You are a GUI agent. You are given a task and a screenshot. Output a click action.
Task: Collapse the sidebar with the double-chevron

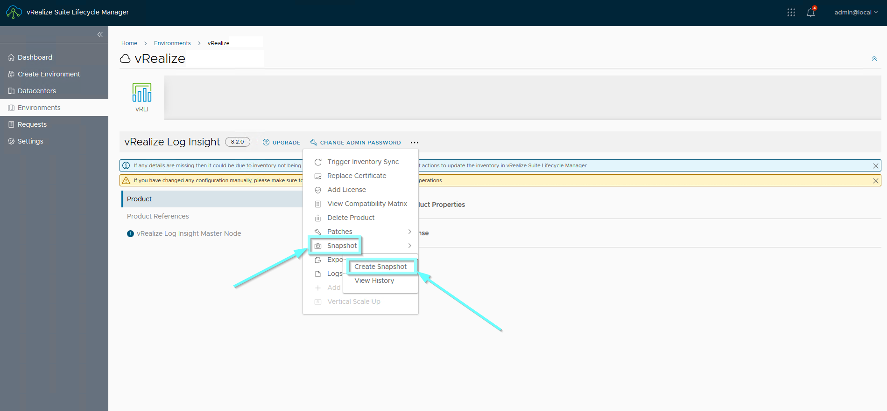click(x=100, y=34)
